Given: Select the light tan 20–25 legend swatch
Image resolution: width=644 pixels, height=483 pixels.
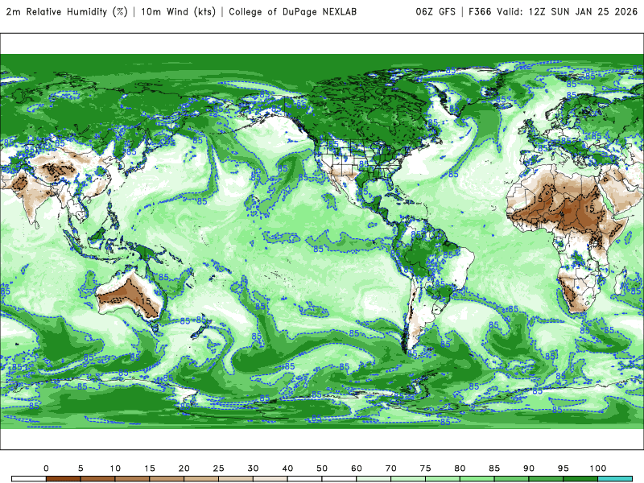Looking at the screenshot, I should click(201, 479).
